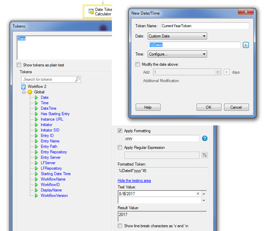Select the Starting Date Time token
The image size is (268, 231).
point(55,174)
